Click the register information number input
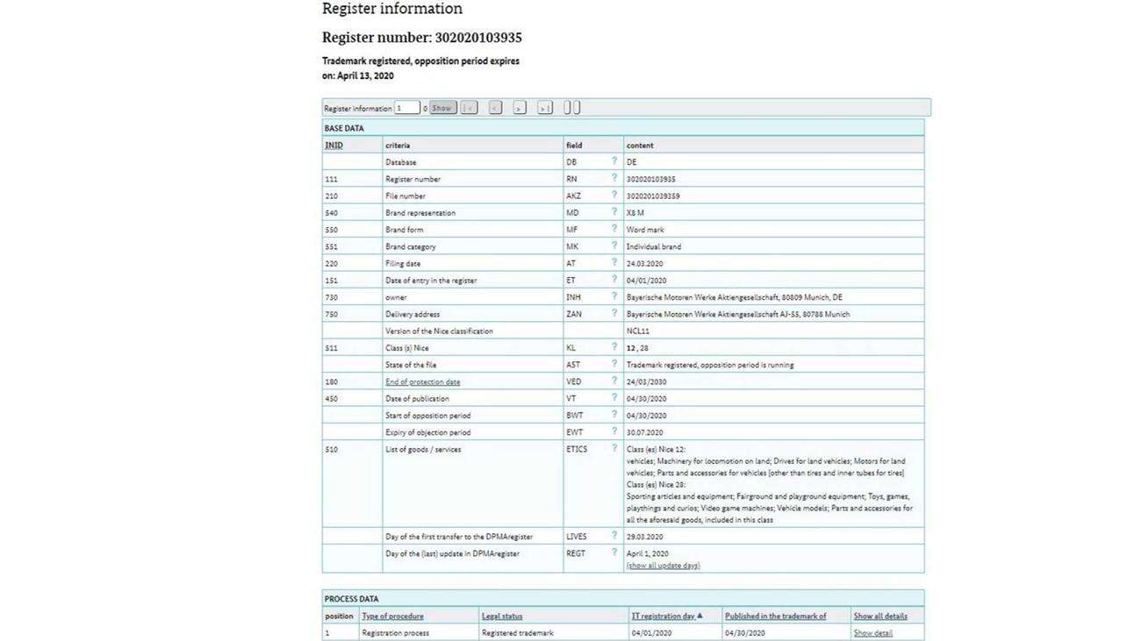Image resolution: width=1141 pixels, height=641 pixels. pos(407,108)
